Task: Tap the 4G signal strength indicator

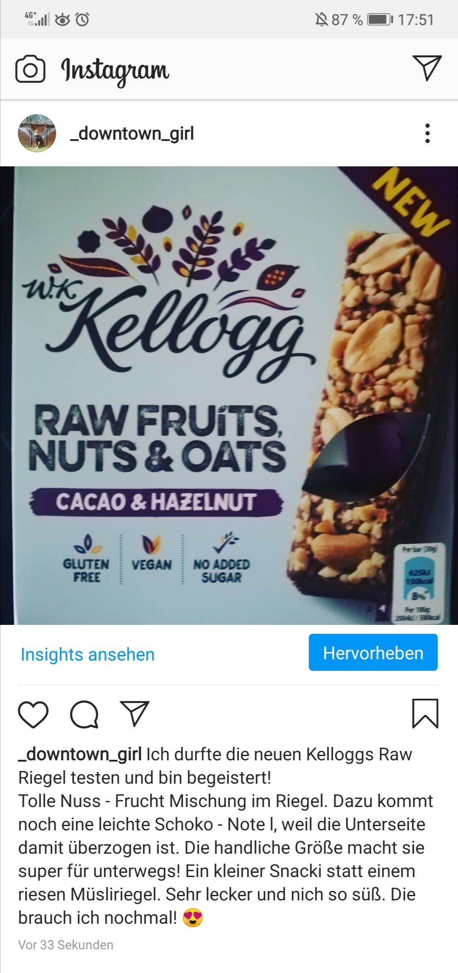Action: tap(37, 19)
